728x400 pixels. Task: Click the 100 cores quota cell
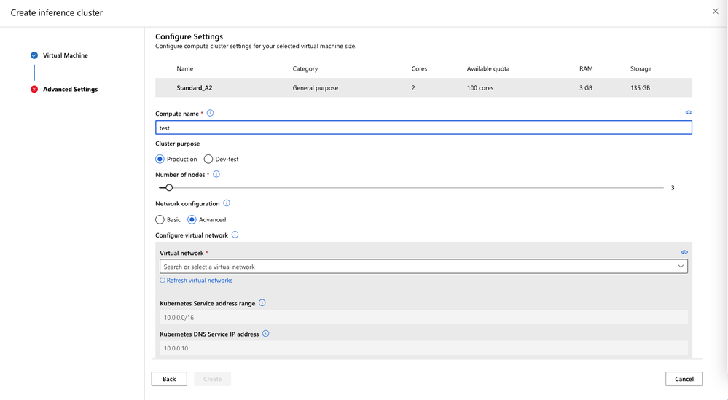click(x=480, y=87)
